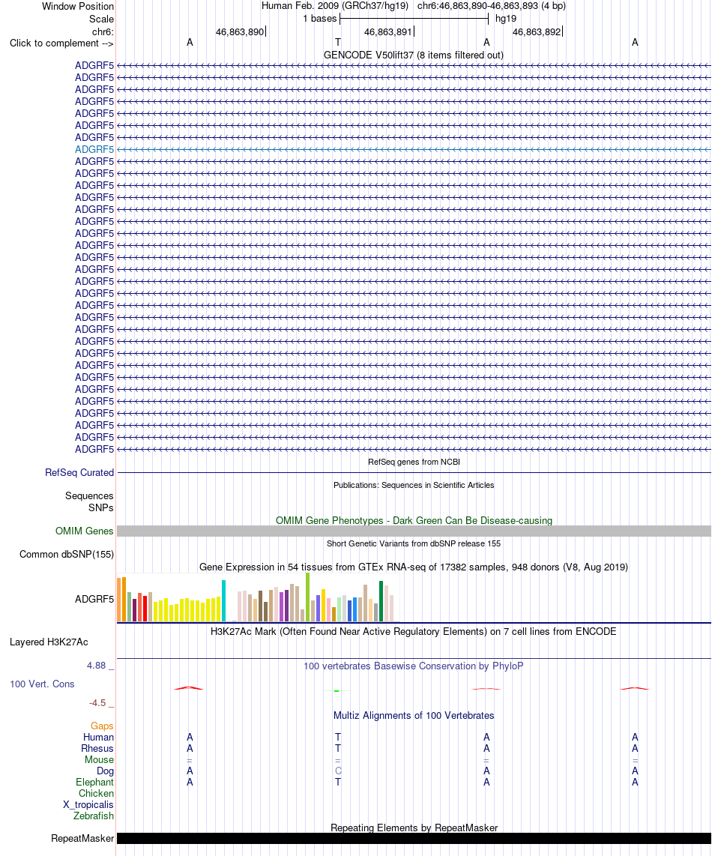The image size is (712, 856).
Task: Open the 'RefSeq genes from NCBI' track title
Action: tap(414, 462)
